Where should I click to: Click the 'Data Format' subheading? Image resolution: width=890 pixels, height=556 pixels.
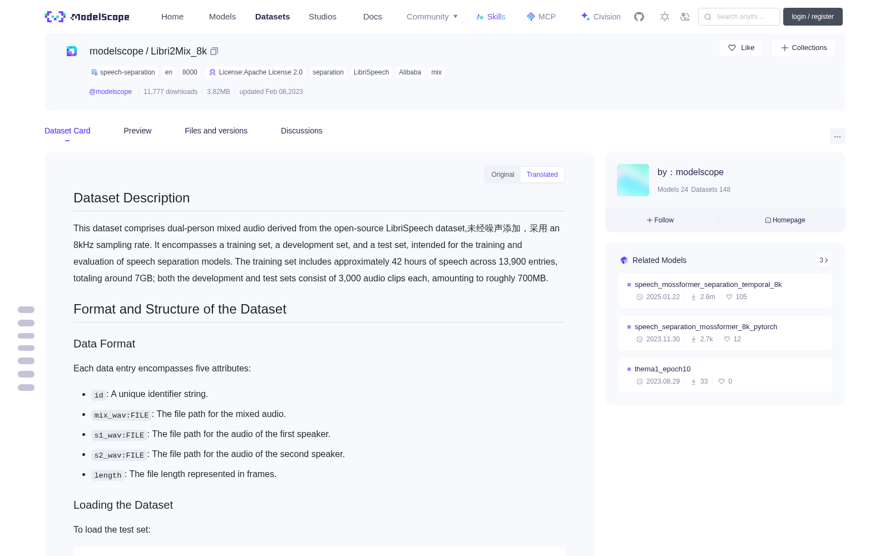click(x=105, y=344)
